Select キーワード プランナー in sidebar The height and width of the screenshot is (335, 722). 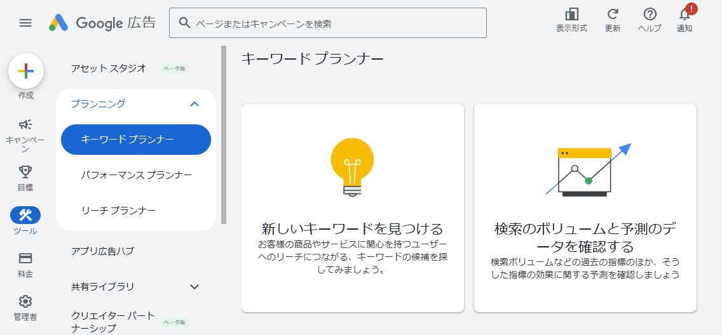tap(136, 140)
